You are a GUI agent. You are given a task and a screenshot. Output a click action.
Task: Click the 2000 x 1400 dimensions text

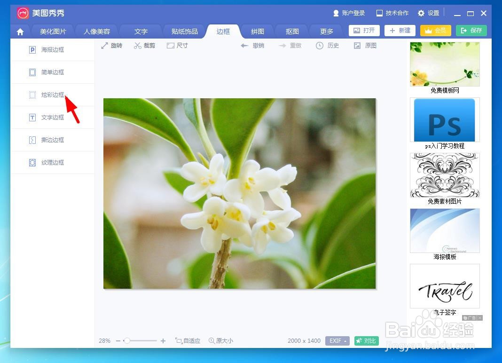click(x=304, y=341)
